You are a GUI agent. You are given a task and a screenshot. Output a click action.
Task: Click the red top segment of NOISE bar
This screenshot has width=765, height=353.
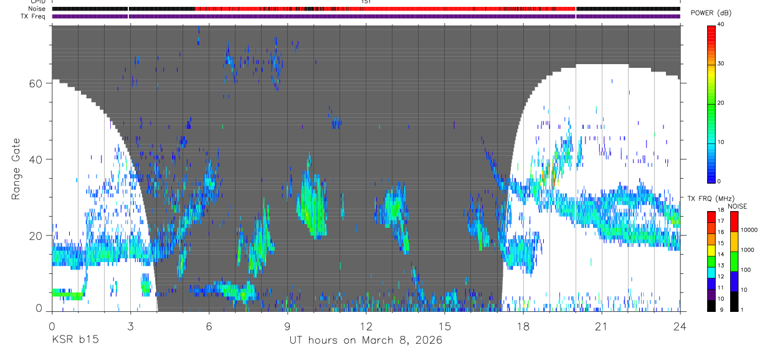734,222
